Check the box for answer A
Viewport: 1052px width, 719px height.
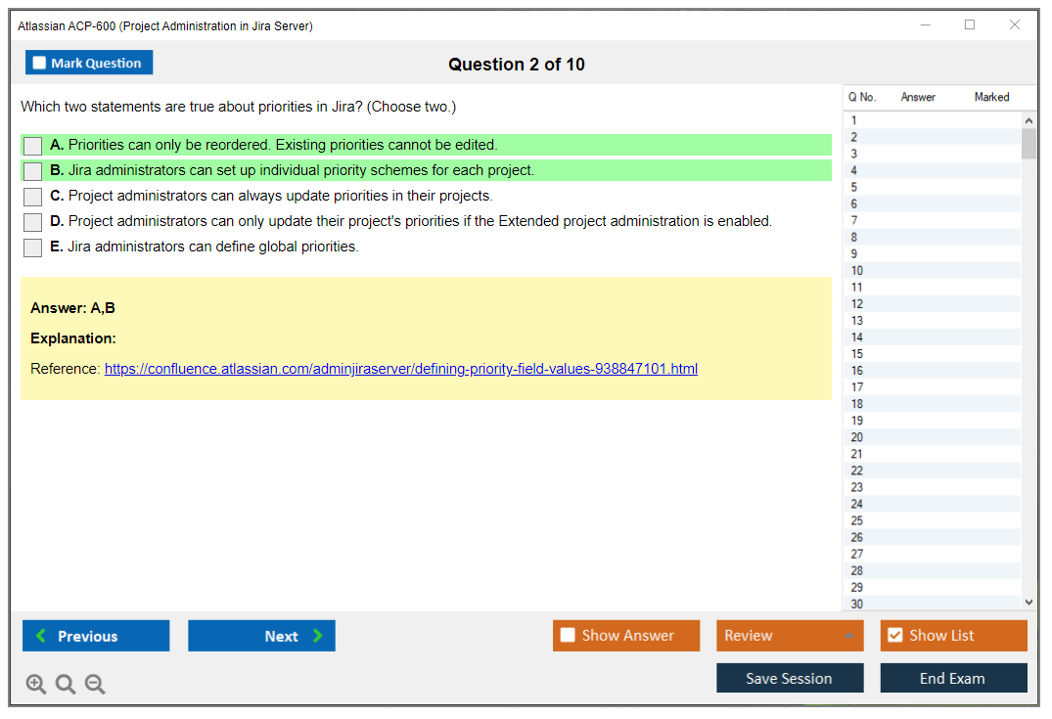[33, 146]
